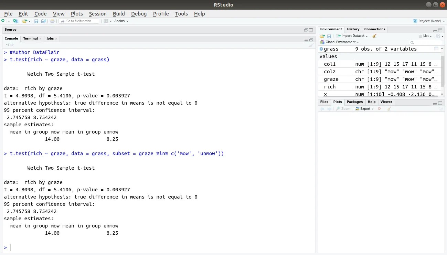
Task: Open the Debug menu
Action: click(139, 14)
